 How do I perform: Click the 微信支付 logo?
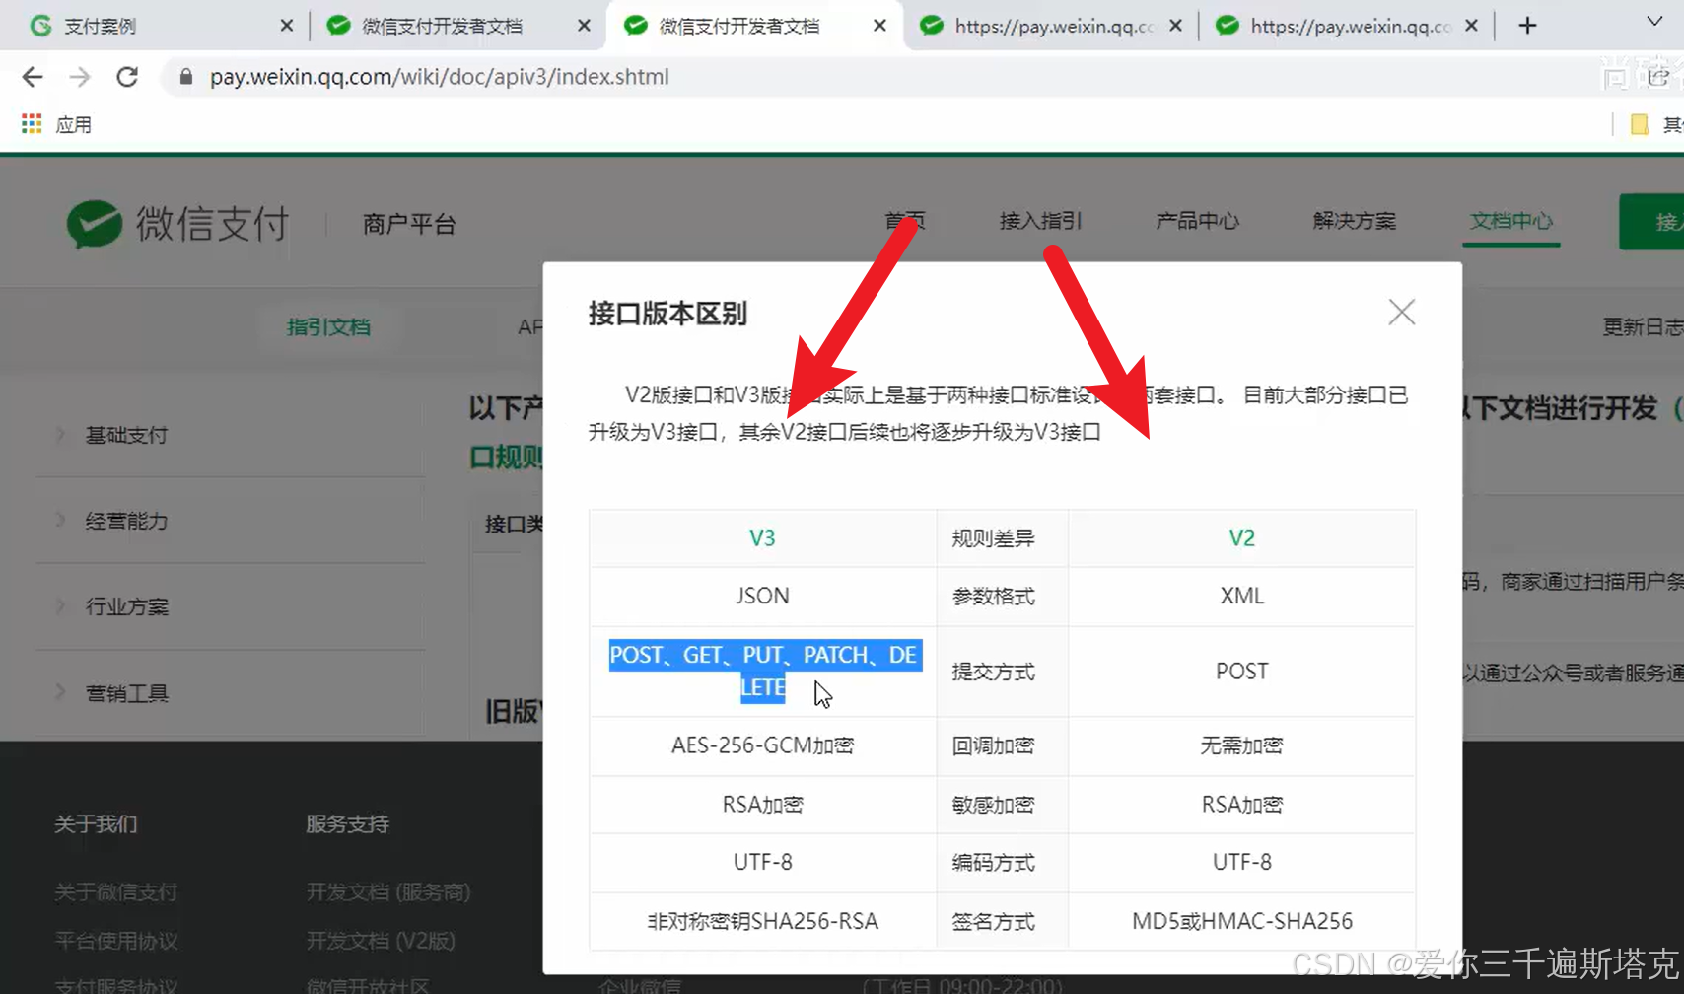(x=177, y=224)
